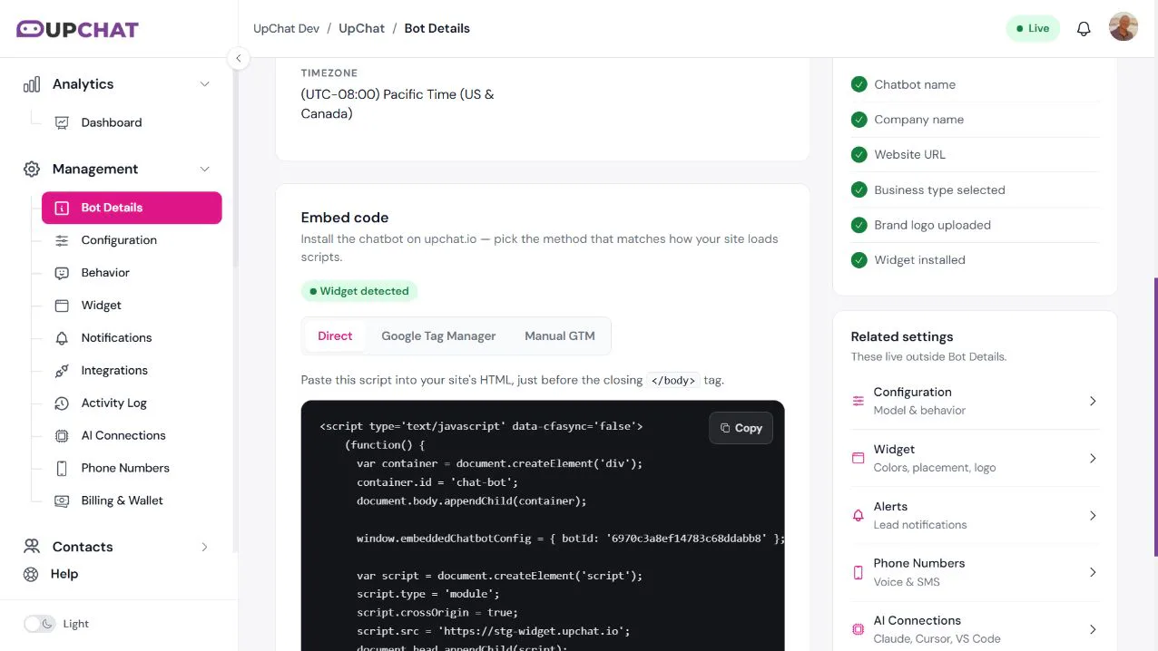Viewport: 1158px width, 651px height.
Task: Open the user avatar menu
Action: (1124, 27)
